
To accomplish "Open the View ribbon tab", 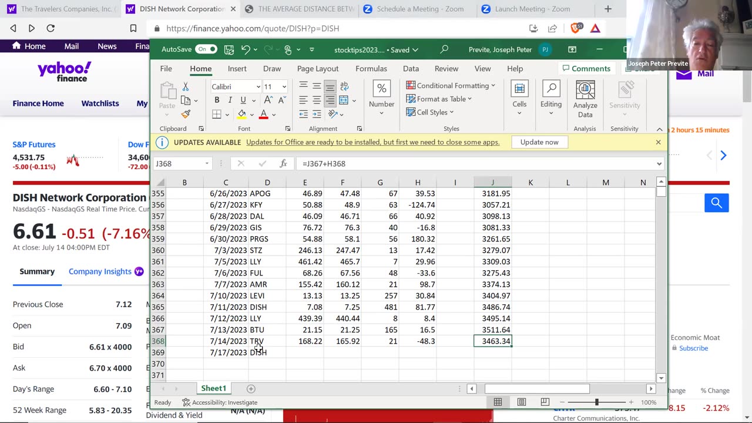I will tap(482, 69).
